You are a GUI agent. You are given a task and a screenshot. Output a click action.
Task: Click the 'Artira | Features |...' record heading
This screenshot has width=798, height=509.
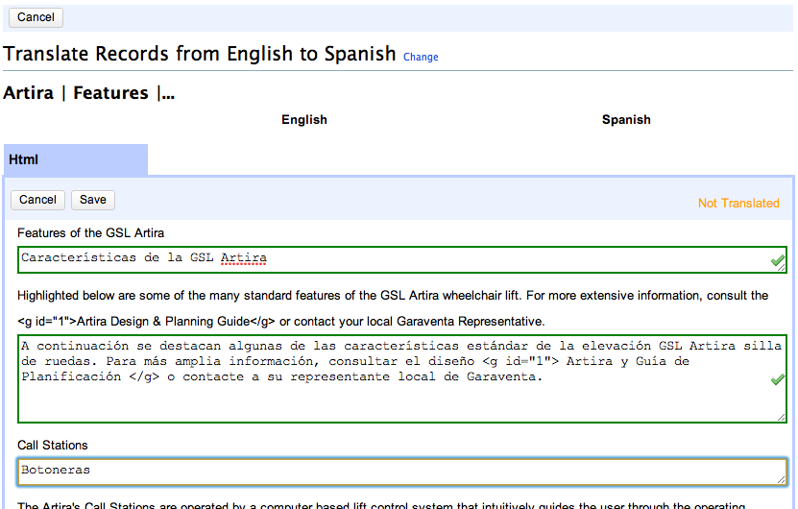(x=89, y=93)
